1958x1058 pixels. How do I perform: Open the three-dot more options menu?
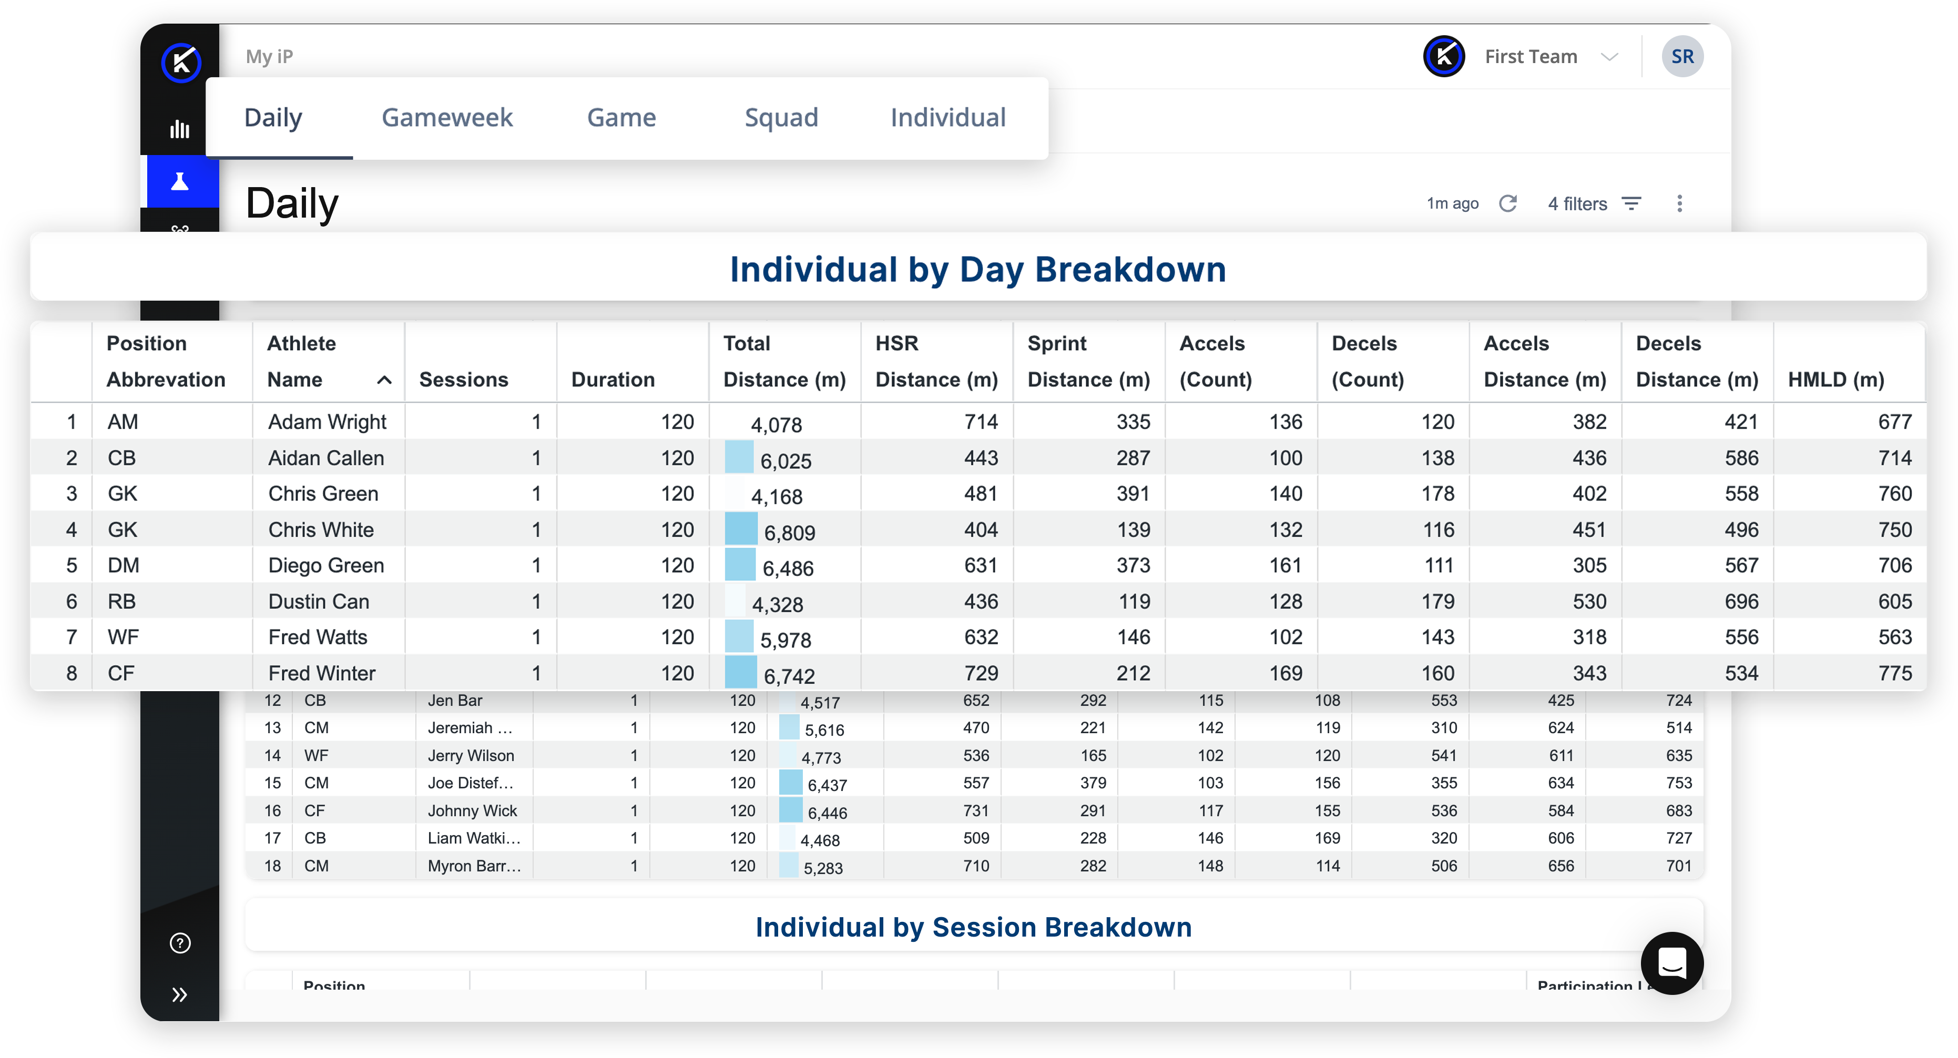coord(1680,204)
